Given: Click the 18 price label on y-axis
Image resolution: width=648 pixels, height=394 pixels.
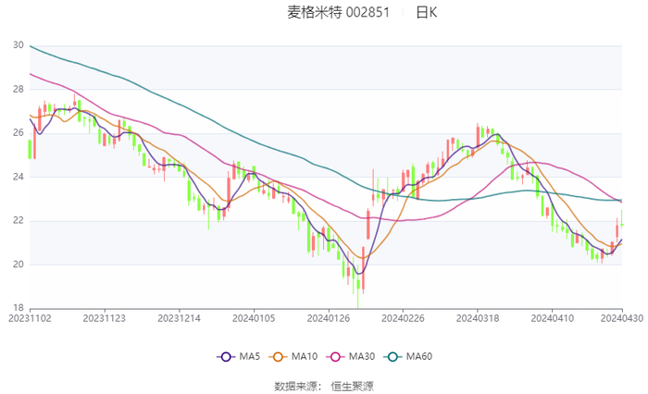Looking at the screenshot, I should (18, 308).
